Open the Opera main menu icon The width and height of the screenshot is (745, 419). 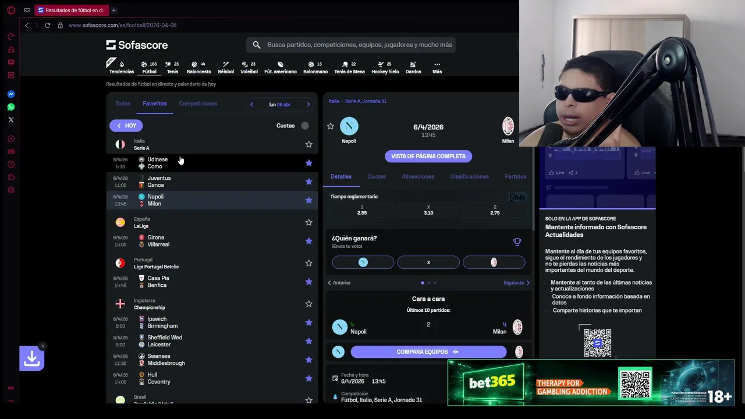click(x=10, y=10)
